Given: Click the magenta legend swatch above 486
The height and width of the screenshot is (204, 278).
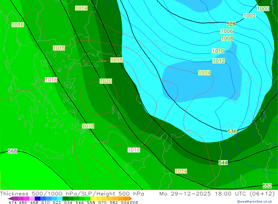Looking at the screenshot, I should [x=26, y=198].
